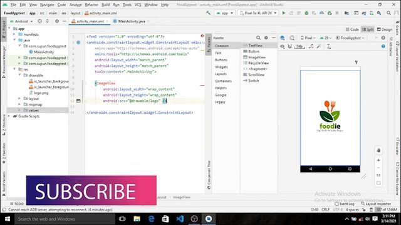Search the Palette with the magnifier icon
The image size is (401, 225).
coord(258,37)
